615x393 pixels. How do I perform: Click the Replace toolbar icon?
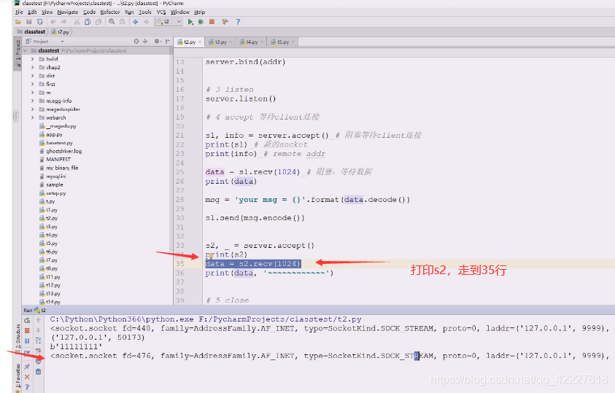click(123, 22)
